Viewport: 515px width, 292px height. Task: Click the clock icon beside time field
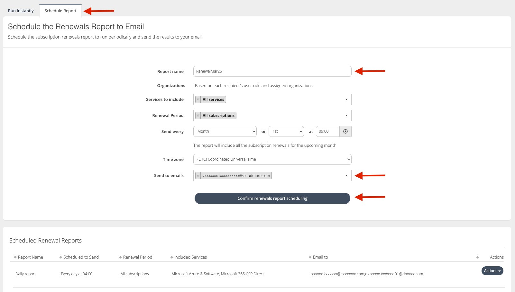345,131
